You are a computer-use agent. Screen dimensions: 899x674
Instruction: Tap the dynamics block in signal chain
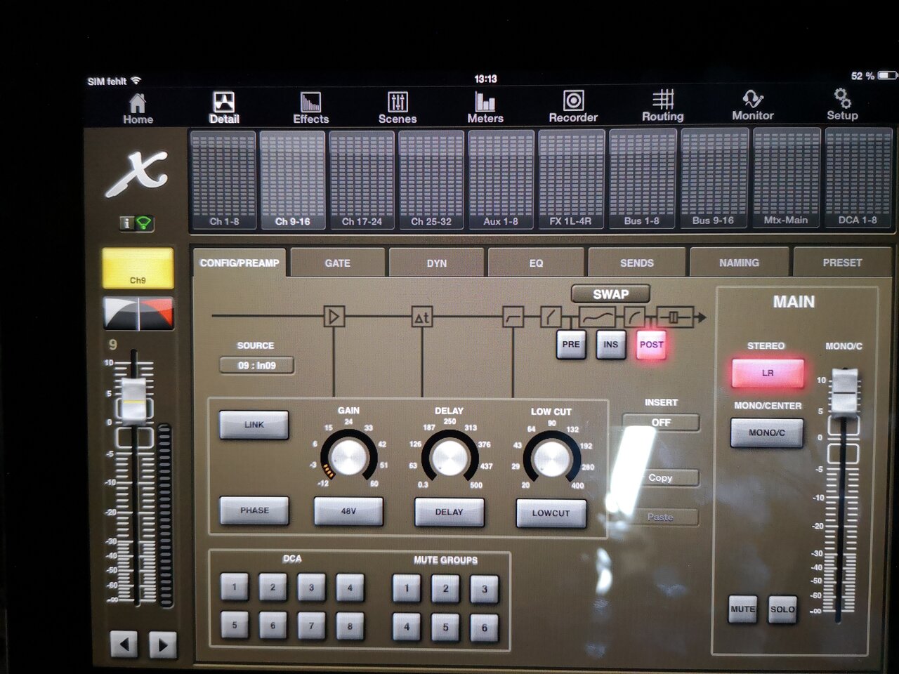pos(634,317)
